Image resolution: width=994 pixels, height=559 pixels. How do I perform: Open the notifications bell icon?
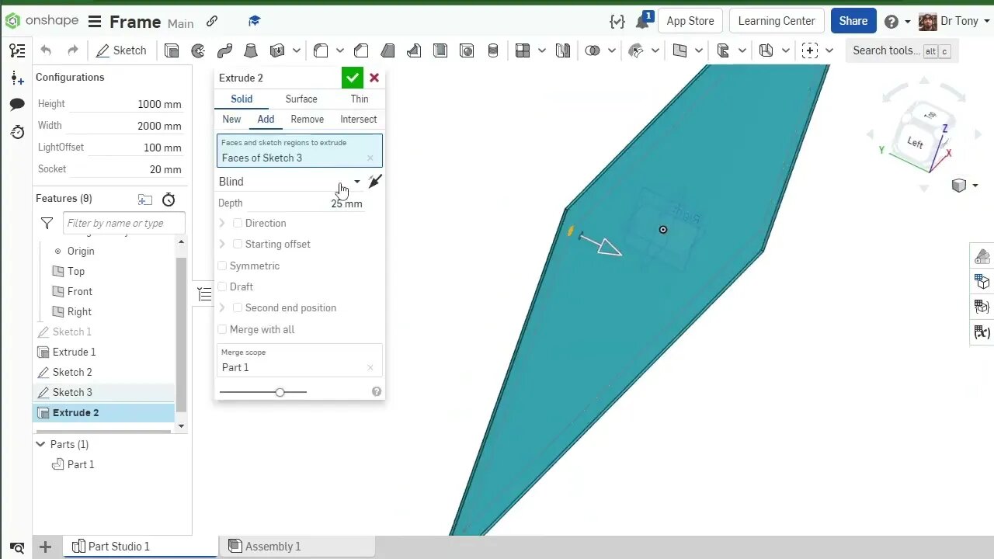pos(643,21)
